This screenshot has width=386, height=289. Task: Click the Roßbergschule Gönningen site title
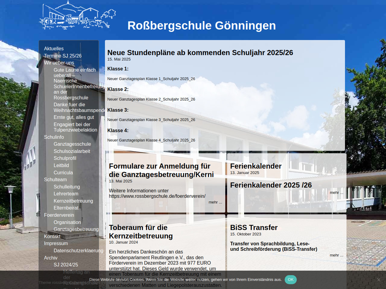[201, 26]
